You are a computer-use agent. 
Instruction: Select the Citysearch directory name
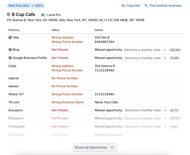(16, 118)
